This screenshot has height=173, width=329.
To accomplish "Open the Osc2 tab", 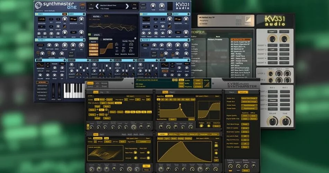I will [101, 134].
